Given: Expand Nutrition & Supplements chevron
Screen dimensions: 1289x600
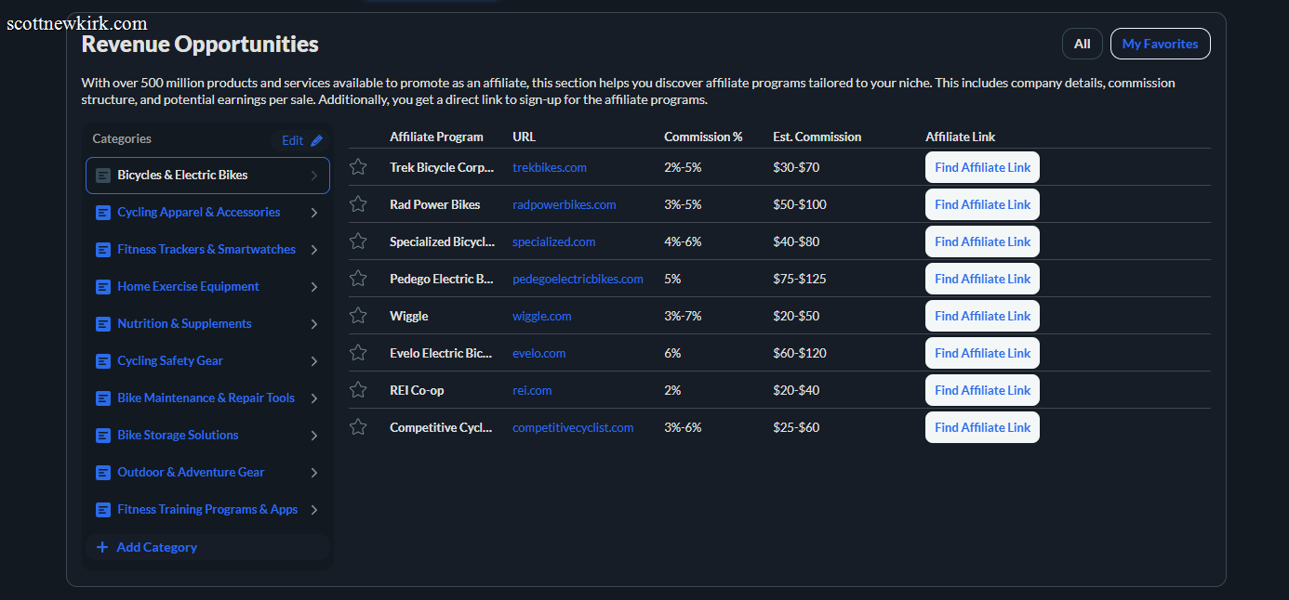Looking at the screenshot, I should click(314, 324).
